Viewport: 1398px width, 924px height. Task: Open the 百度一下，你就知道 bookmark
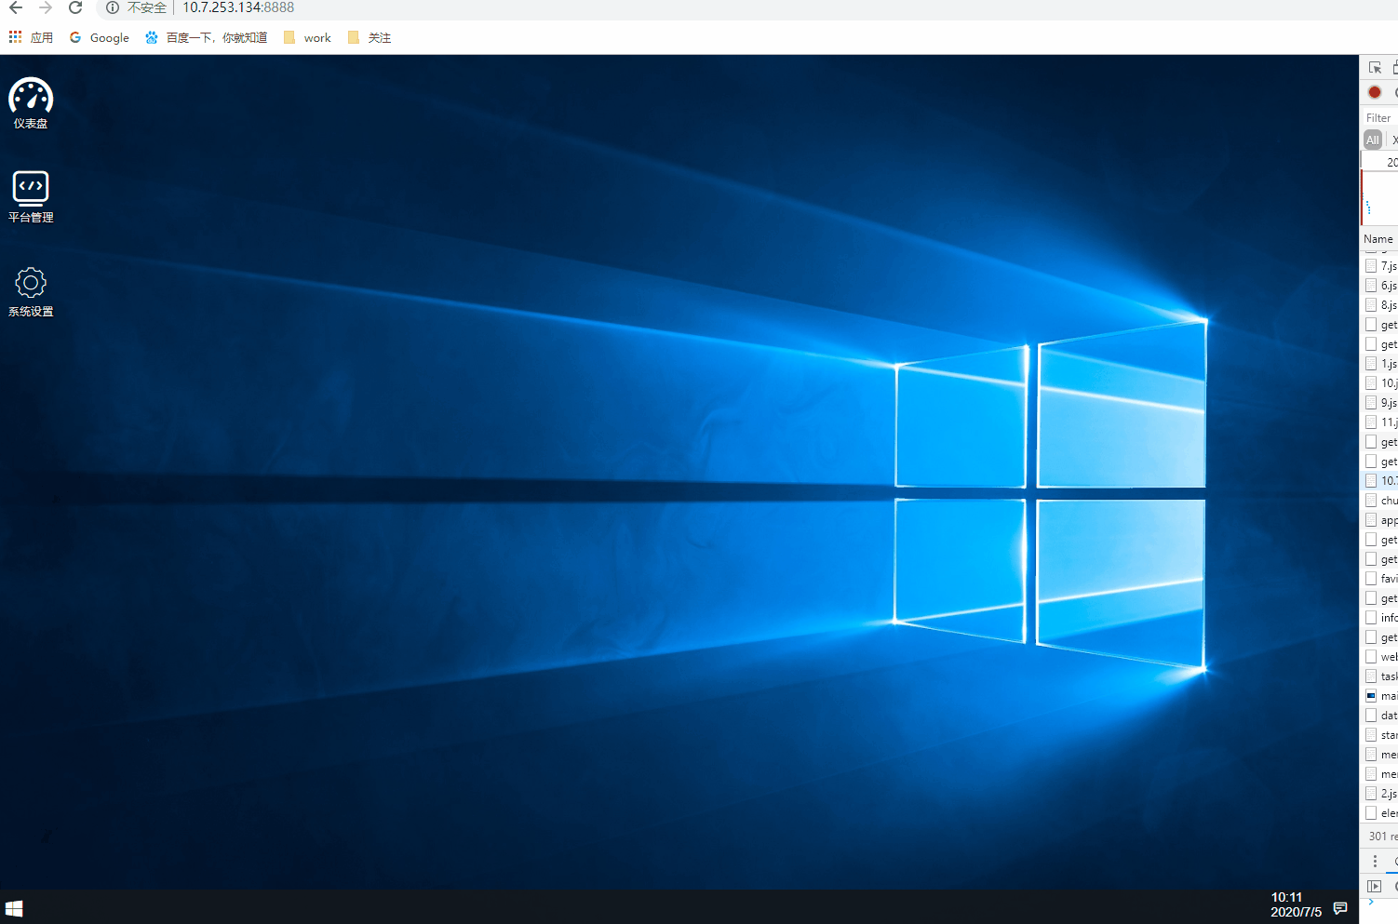coord(207,38)
